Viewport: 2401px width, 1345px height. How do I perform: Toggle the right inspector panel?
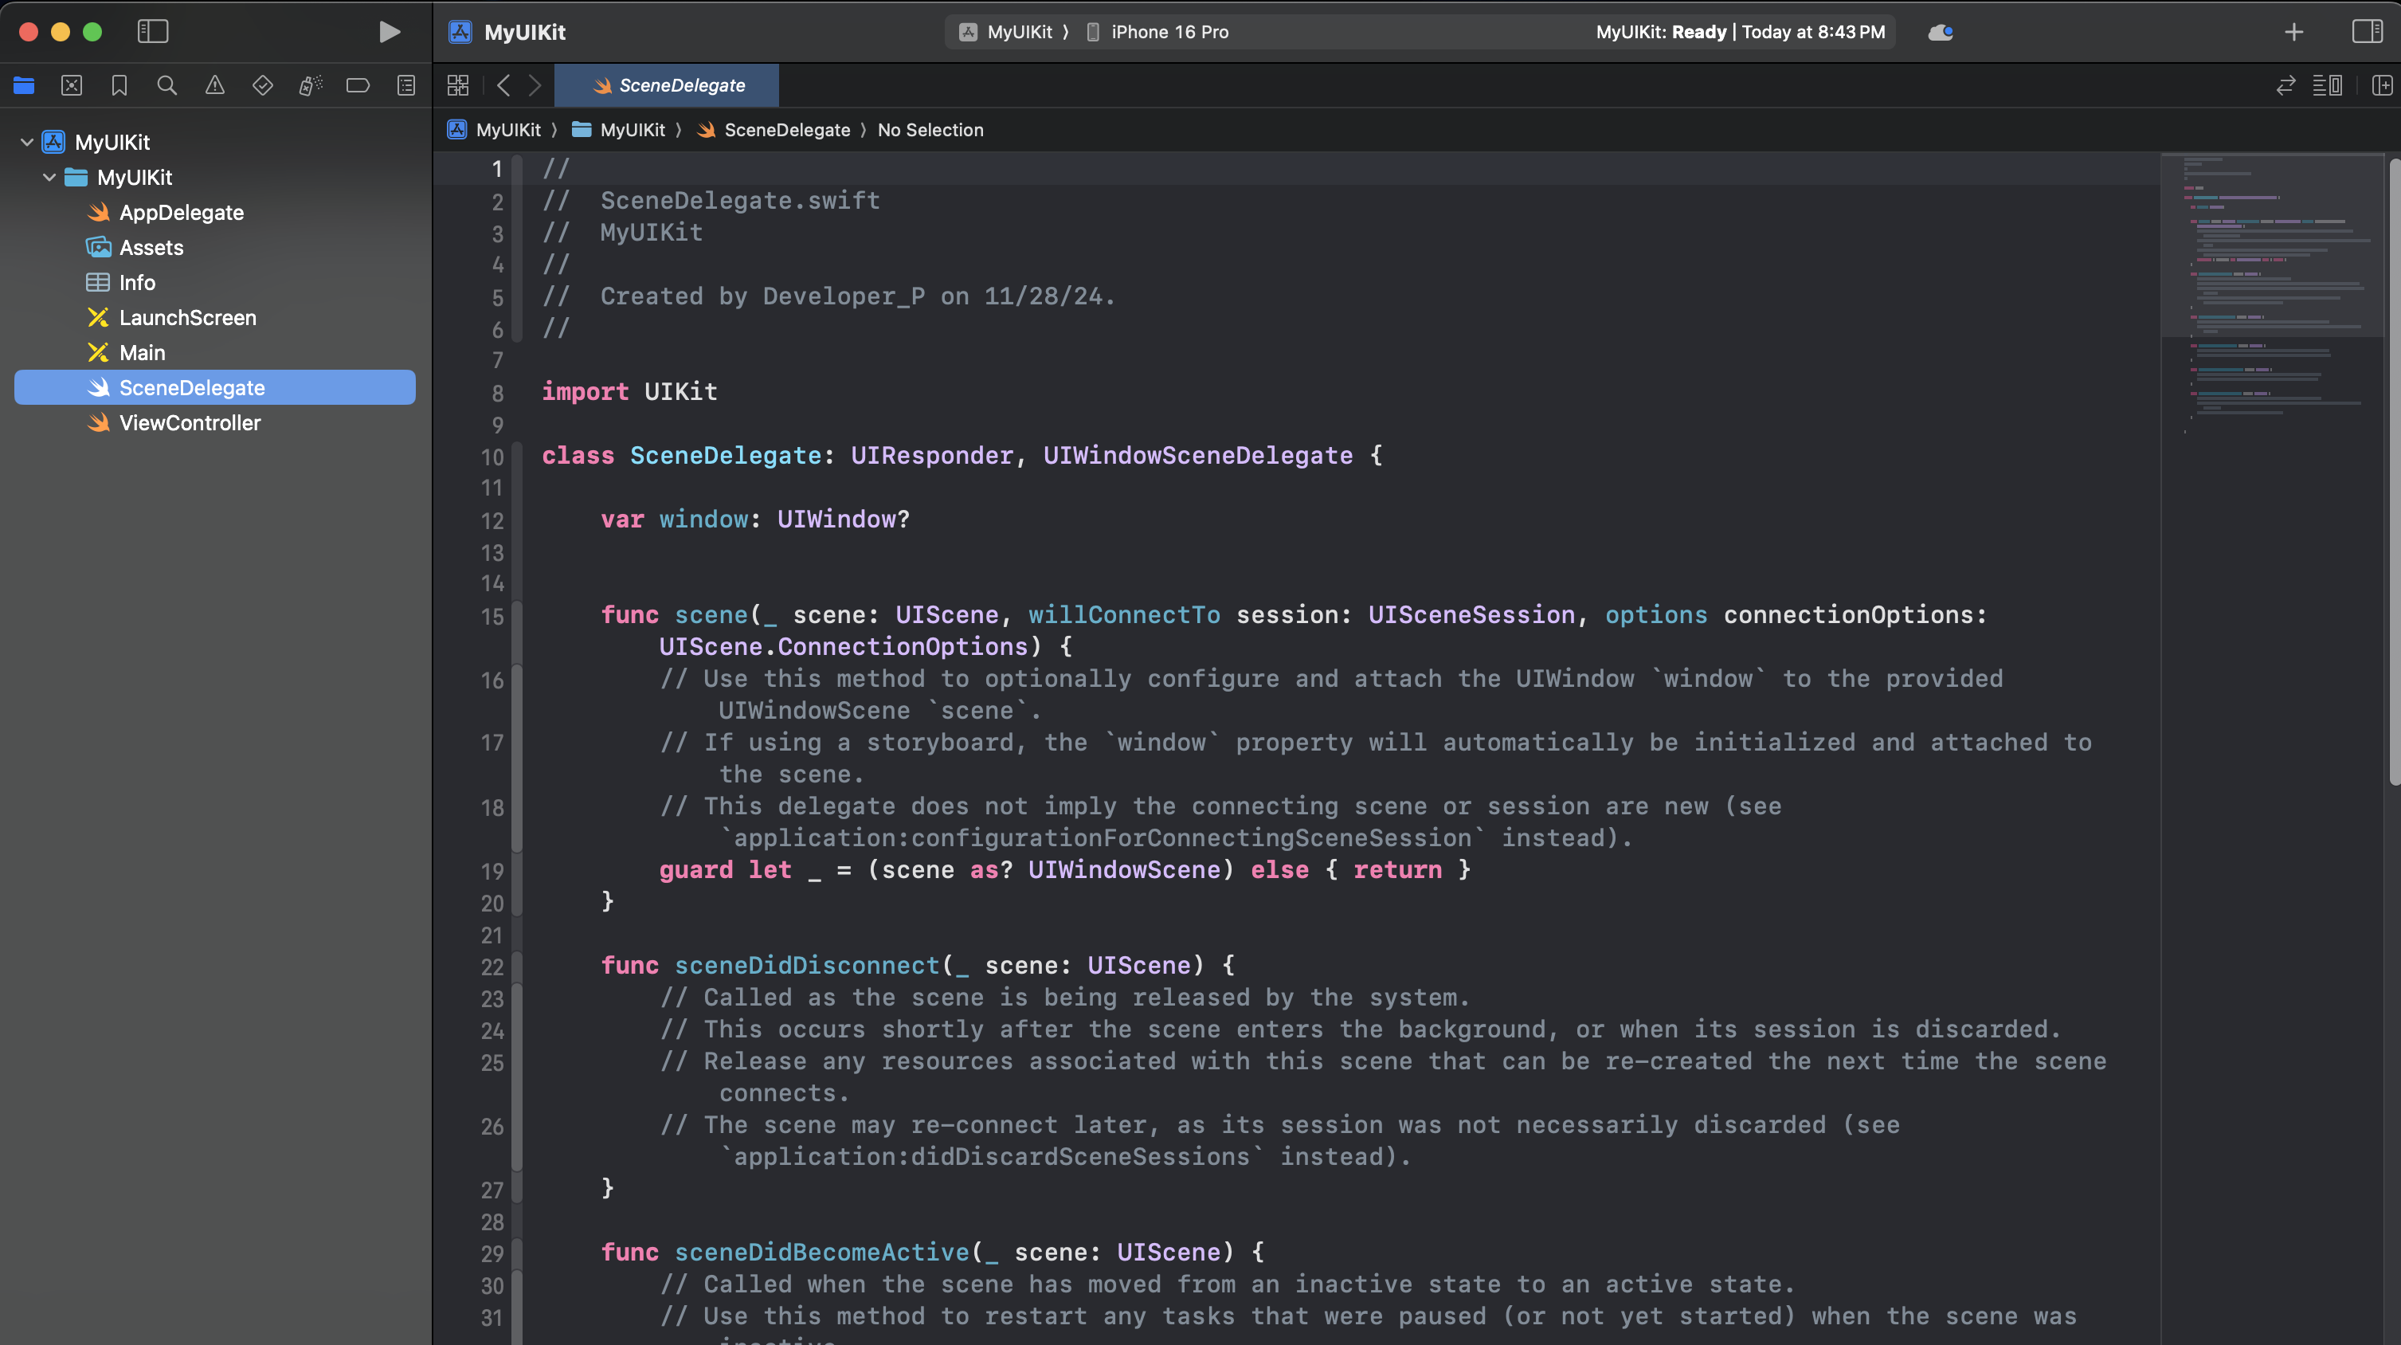2367,32
